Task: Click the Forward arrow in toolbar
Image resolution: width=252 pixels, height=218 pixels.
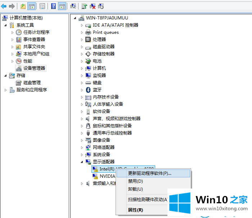Action: (x=12, y=6)
